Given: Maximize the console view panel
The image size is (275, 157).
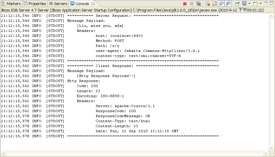Looking at the screenshot, I should (272, 2).
